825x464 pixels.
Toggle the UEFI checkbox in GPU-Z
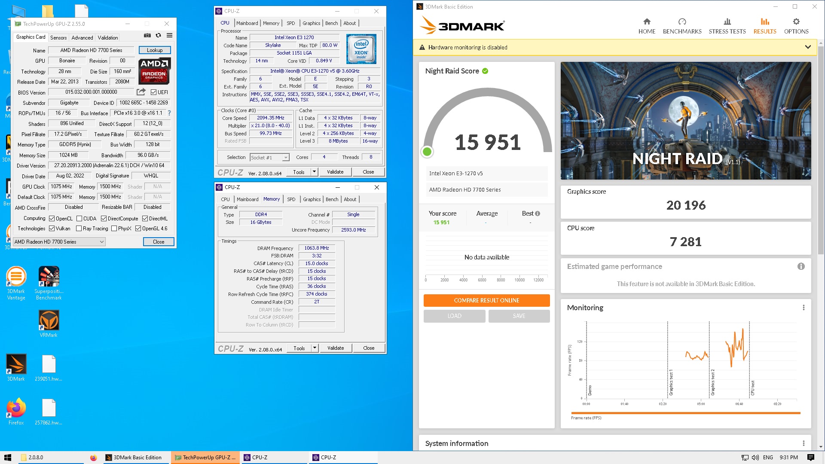(153, 92)
